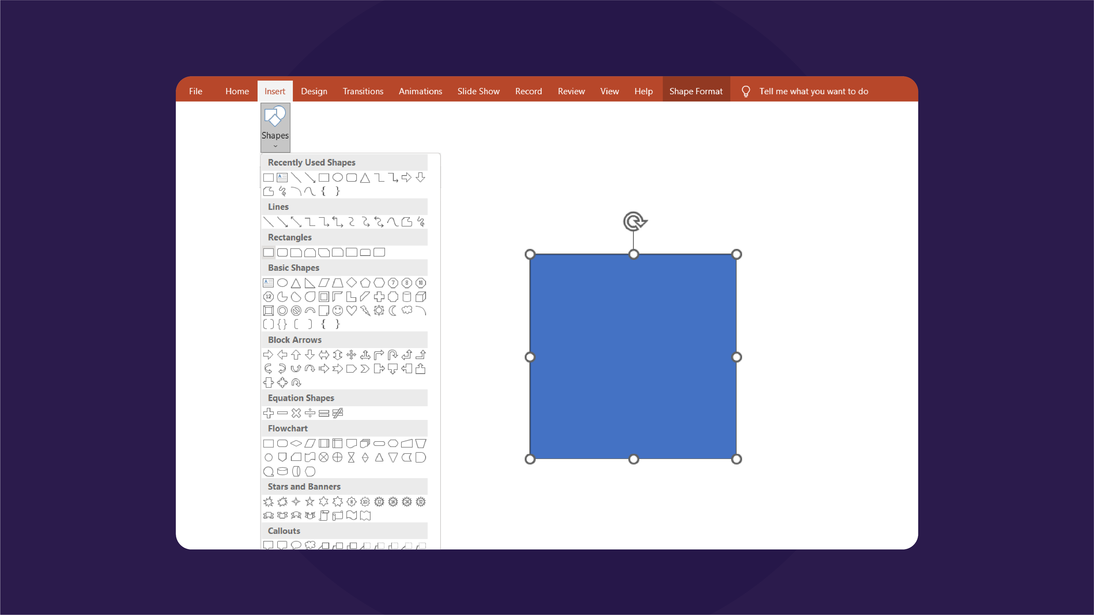Expand the Recently Used Shapes section

(x=312, y=162)
